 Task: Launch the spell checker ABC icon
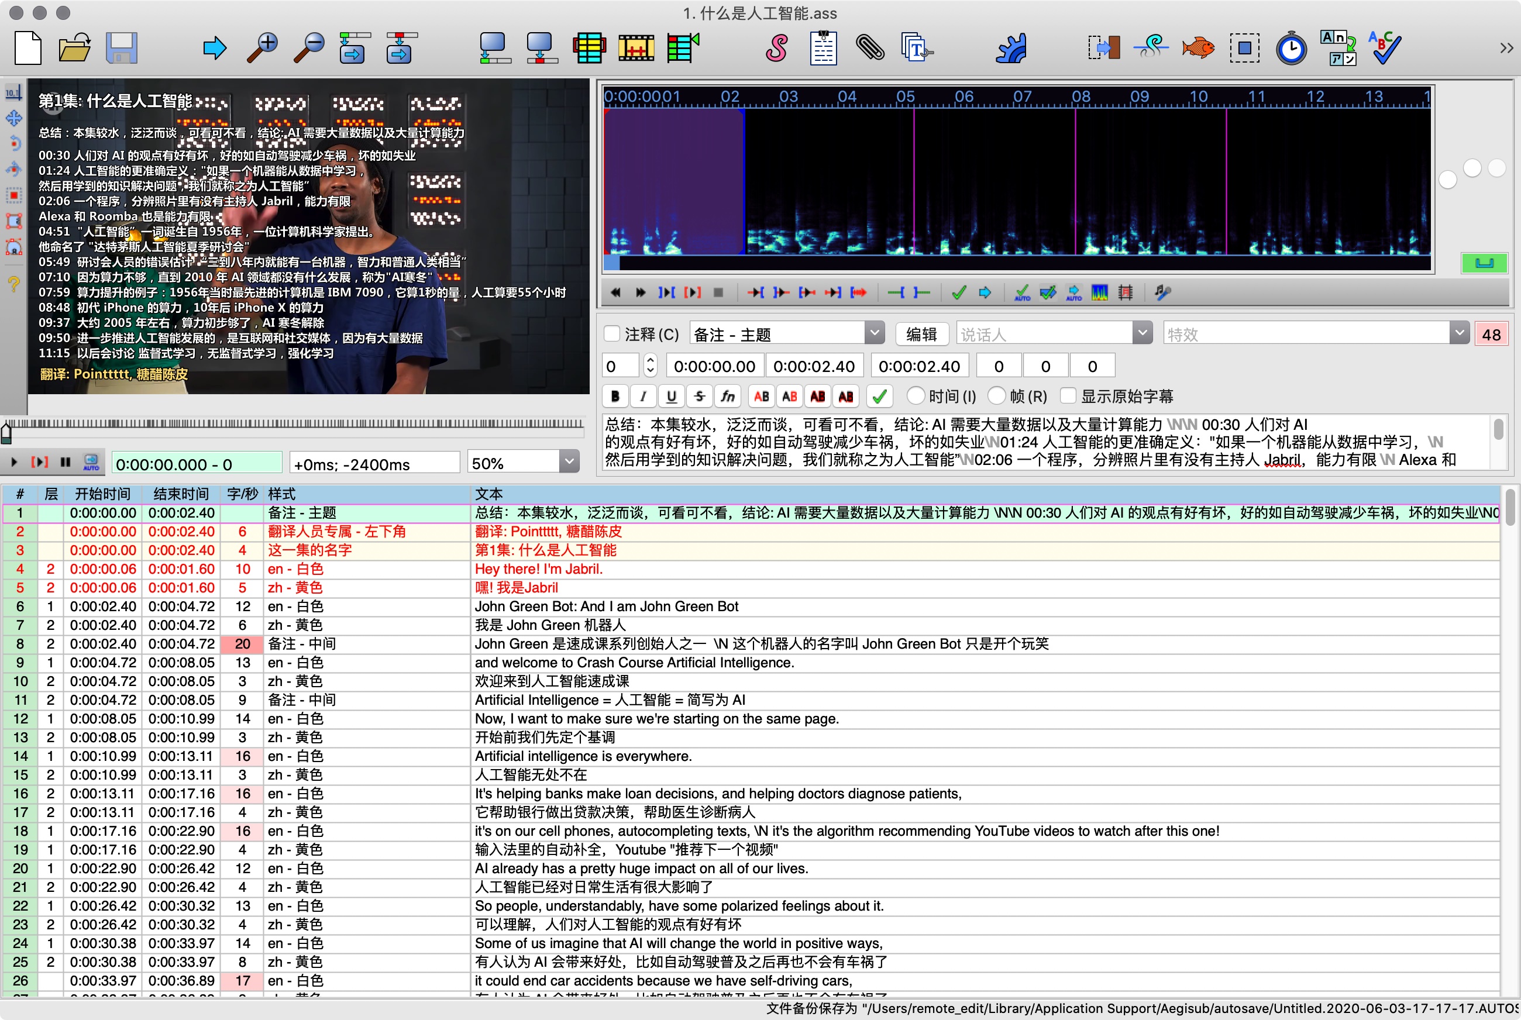coord(1385,48)
